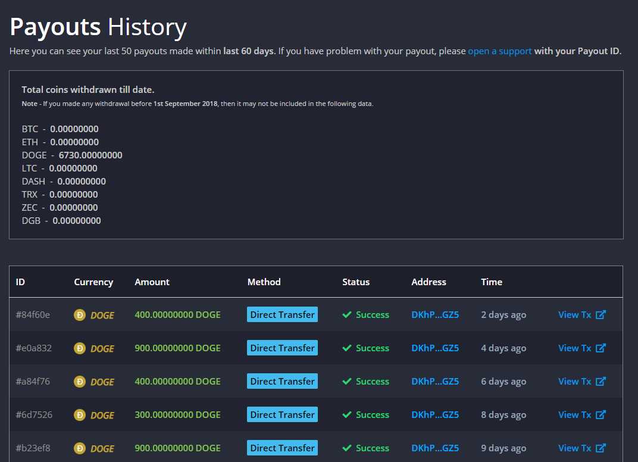Select payout ID #84f60e
The image size is (638, 462).
click(x=33, y=315)
